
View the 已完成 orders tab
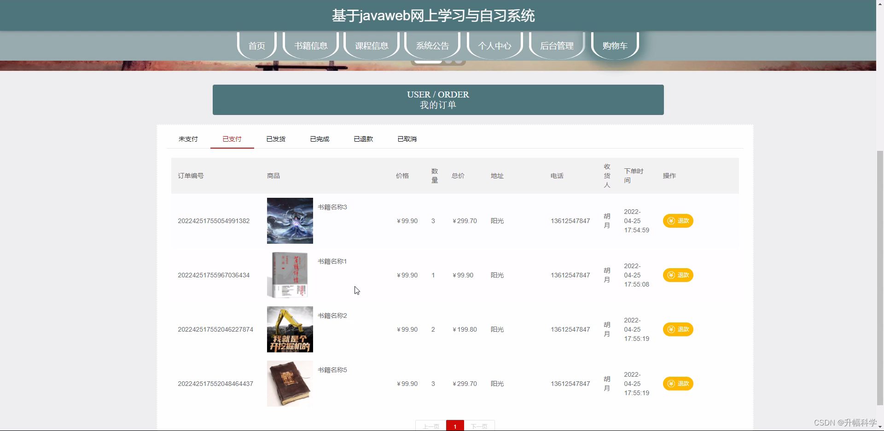tap(319, 138)
